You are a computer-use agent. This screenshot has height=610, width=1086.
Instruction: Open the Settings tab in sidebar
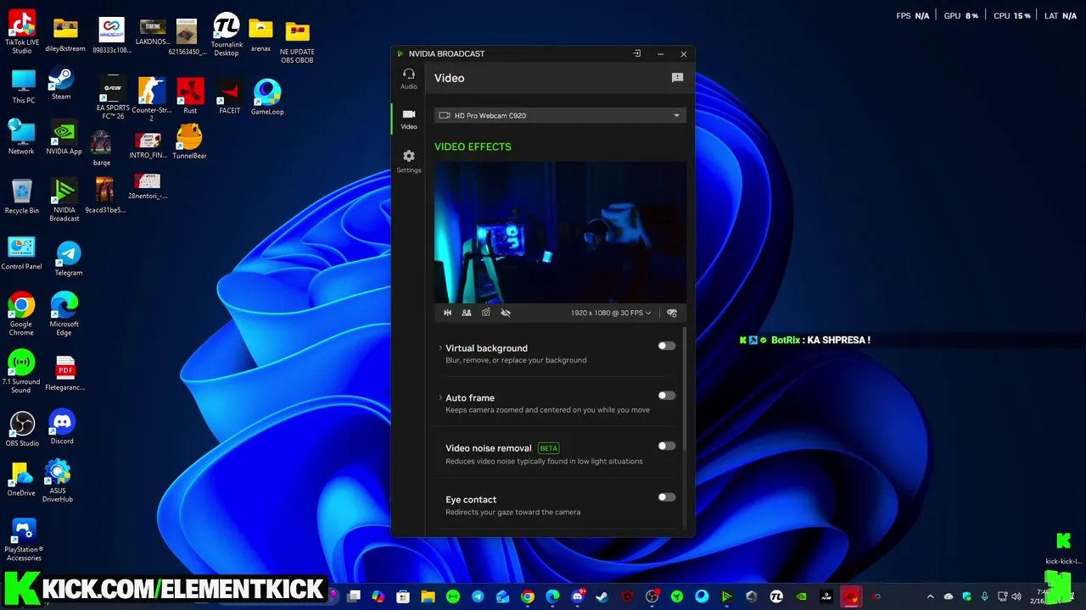point(409,162)
